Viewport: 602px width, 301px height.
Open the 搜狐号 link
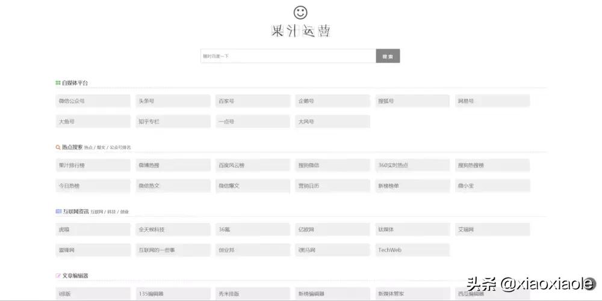(x=412, y=101)
